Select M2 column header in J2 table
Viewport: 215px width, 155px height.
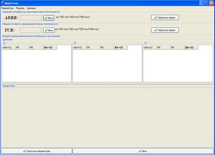tap(107, 48)
